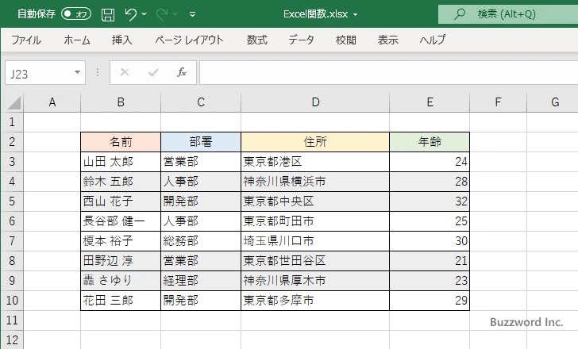Select row 7 header
Screen dimensions: 578x349
(x=11, y=241)
